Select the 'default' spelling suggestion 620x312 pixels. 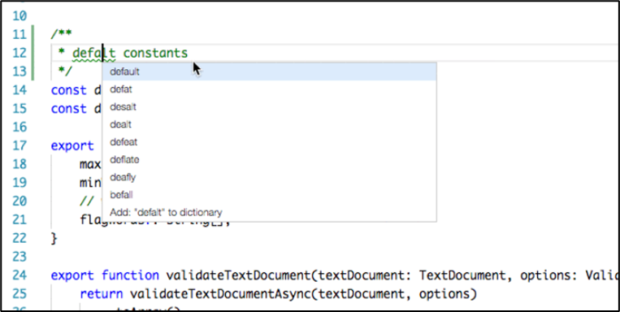tap(269, 72)
